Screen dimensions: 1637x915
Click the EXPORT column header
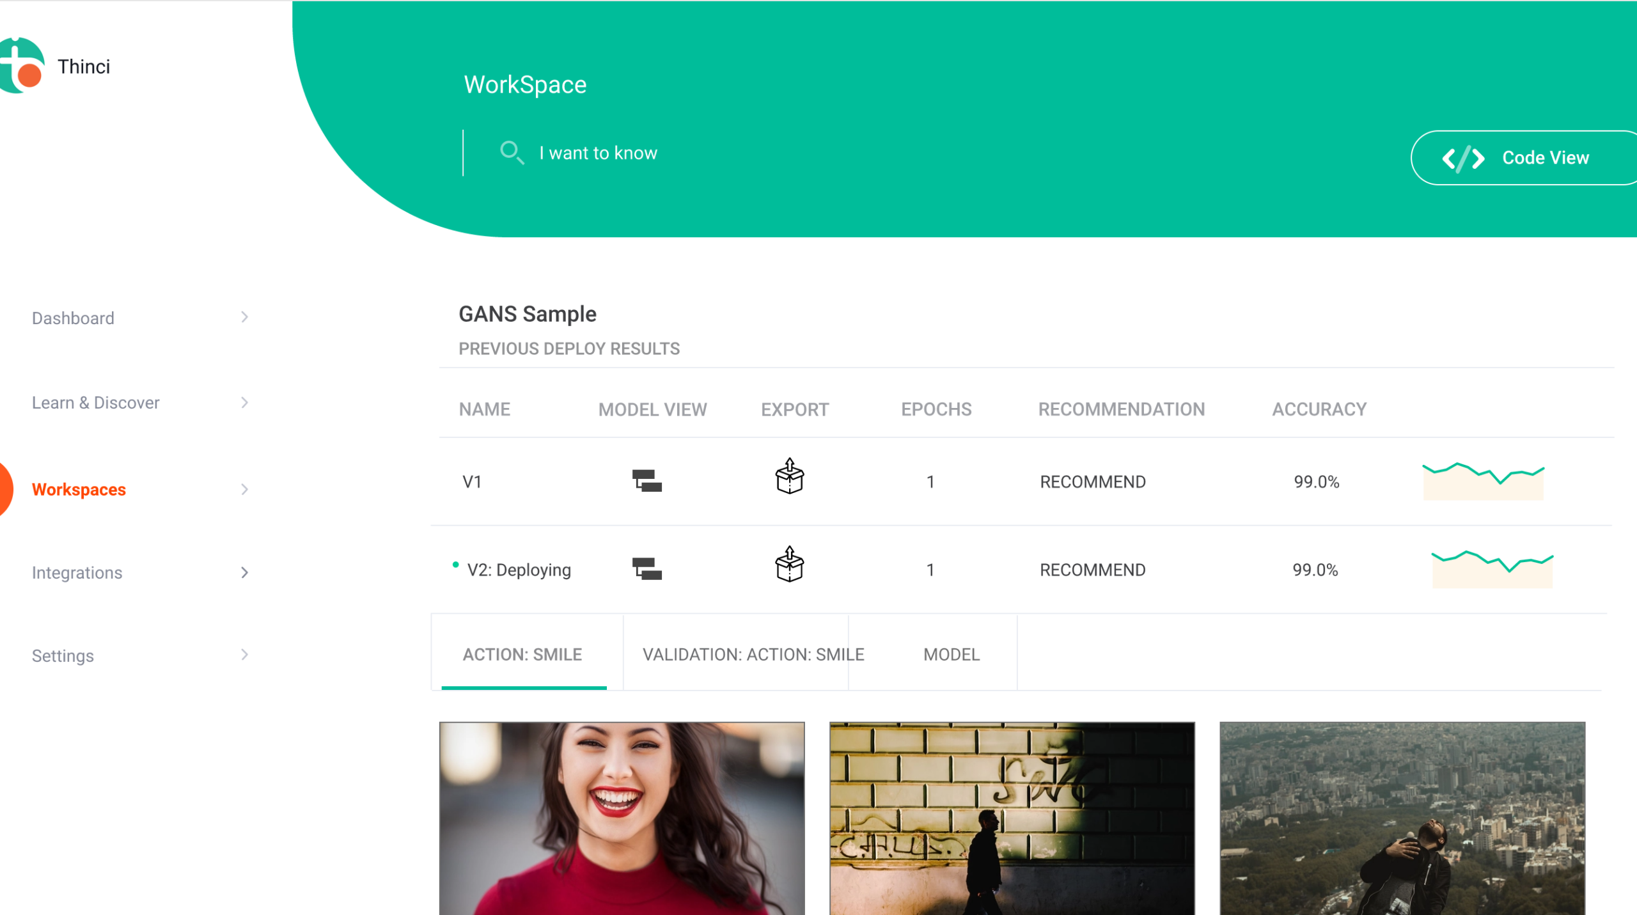click(x=795, y=409)
